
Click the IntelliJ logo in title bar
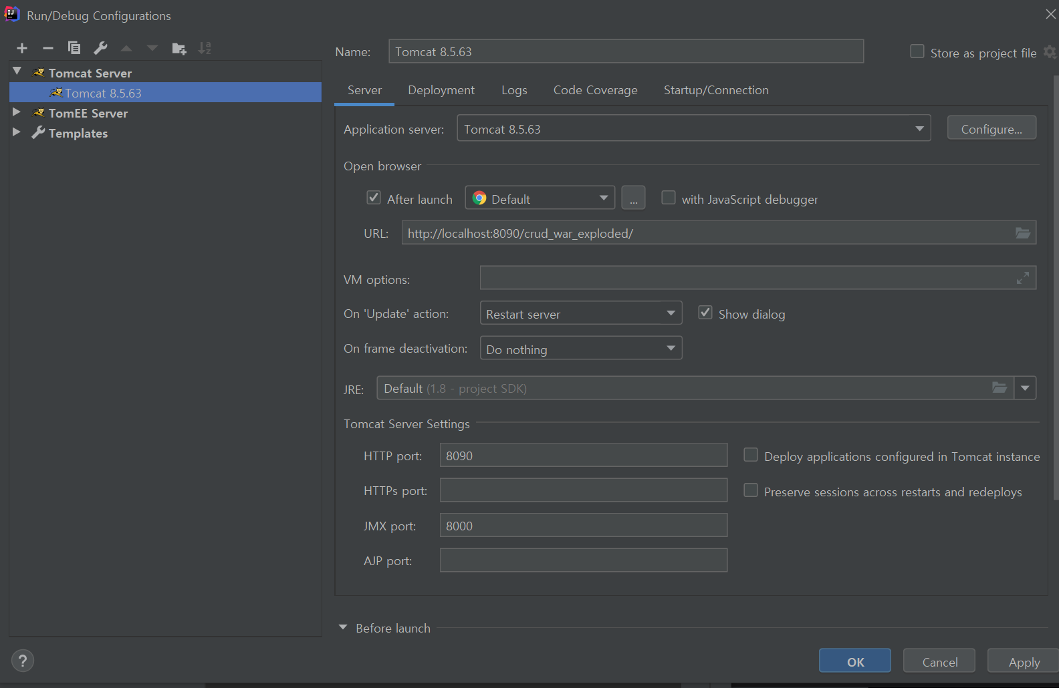(12, 14)
